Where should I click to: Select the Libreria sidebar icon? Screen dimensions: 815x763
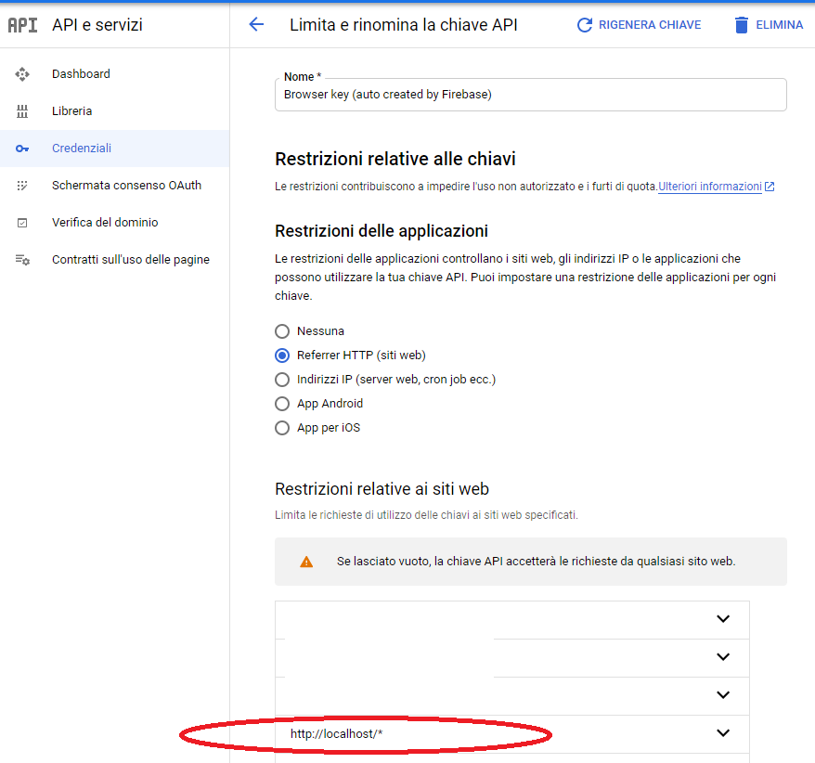tap(22, 110)
